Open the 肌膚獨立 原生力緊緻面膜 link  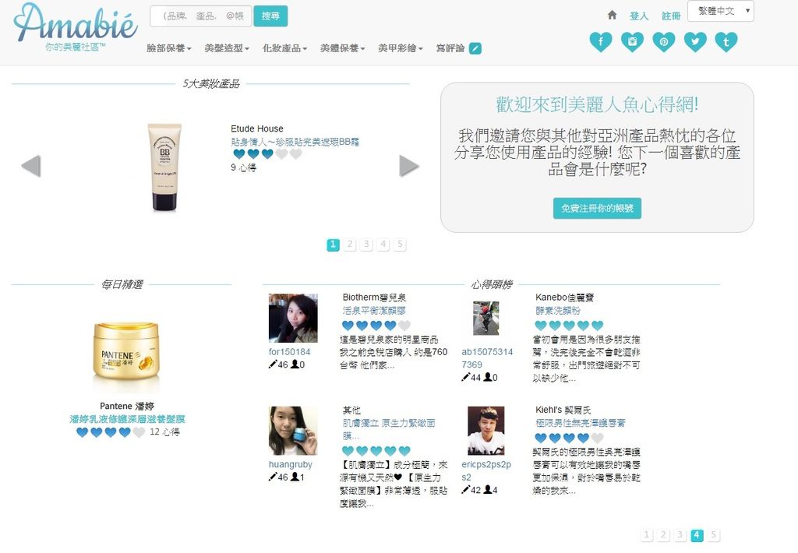(x=390, y=429)
